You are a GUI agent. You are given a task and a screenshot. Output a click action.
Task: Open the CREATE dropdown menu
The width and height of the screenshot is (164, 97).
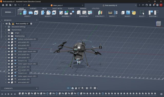(27, 16)
